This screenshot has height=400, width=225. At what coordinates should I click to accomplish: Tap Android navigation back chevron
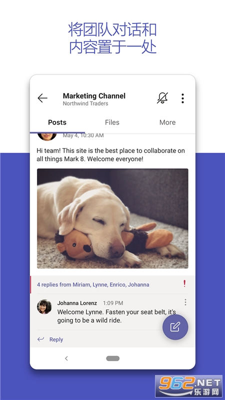point(66,358)
